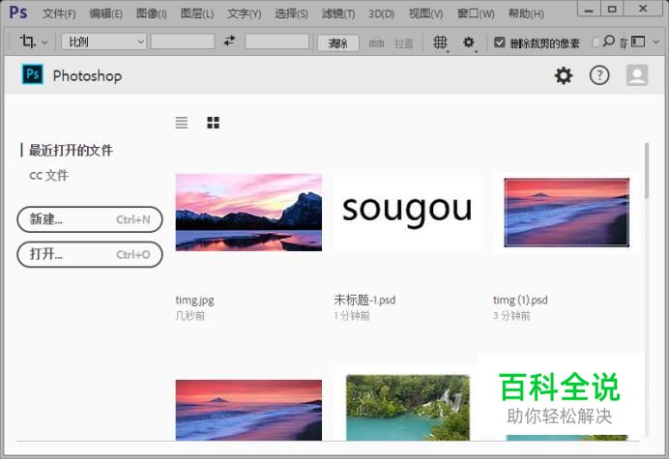Switch to list view of recent files
669x459 pixels.
point(182,123)
